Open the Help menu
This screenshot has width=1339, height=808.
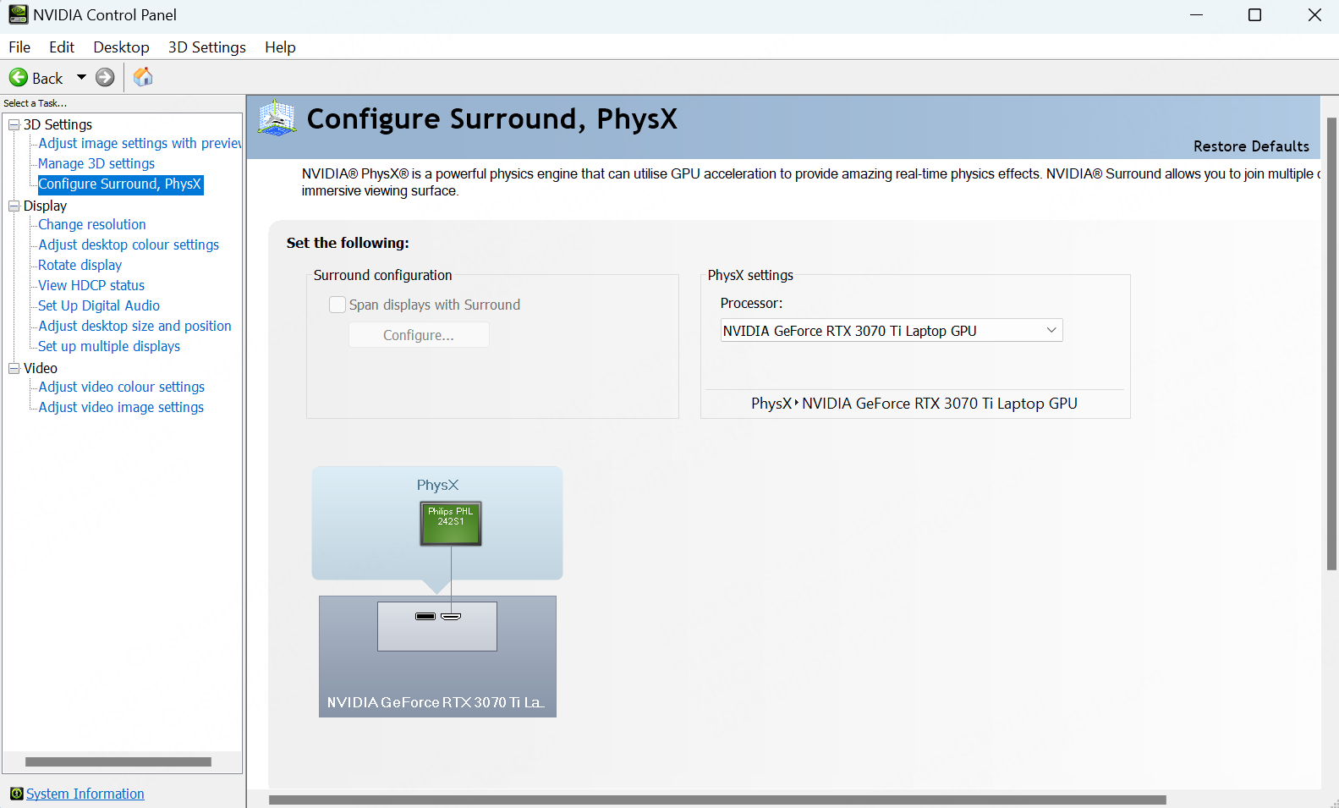(x=280, y=47)
